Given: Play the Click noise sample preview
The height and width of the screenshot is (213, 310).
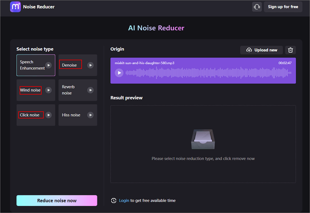Looking at the screenshot, I should point(49,115).
